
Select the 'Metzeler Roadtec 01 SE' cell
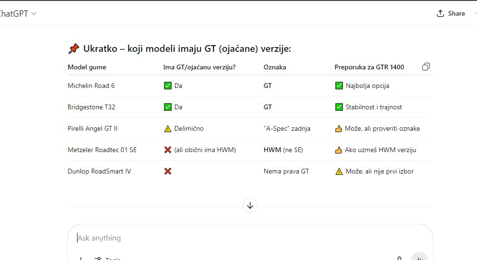coord(102,150)
